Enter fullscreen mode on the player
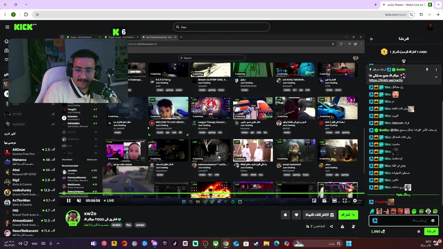 345,201
